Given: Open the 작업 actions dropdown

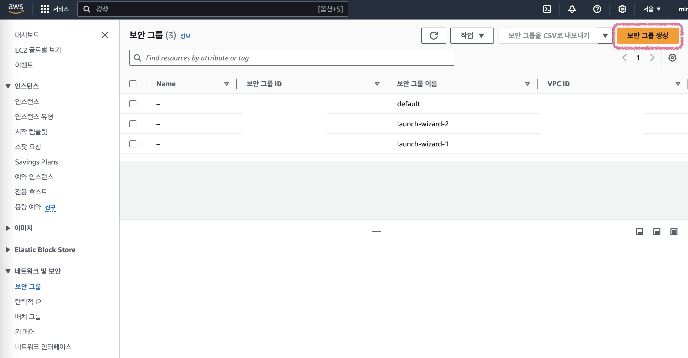Looking at the screenshot, I should [472, 36].
